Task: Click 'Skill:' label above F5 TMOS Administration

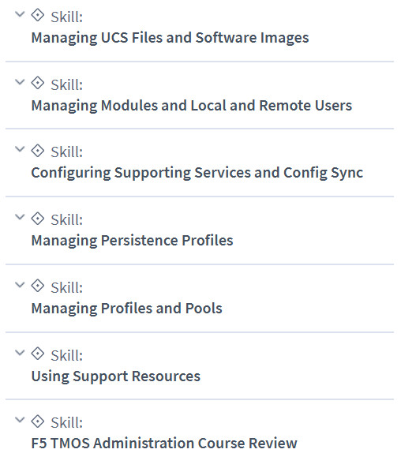Action: (66, 423)
